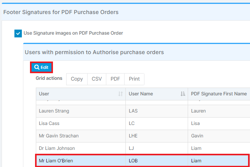
Task: Export the grid as CSV
Action: (97, 79)
